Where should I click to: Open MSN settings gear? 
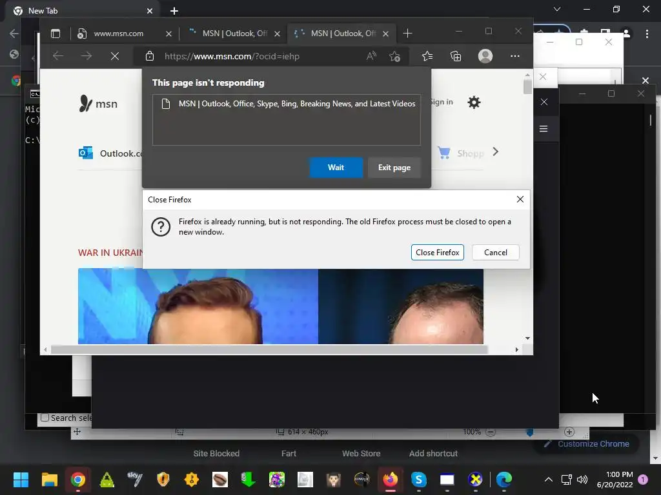pos(474,102)
